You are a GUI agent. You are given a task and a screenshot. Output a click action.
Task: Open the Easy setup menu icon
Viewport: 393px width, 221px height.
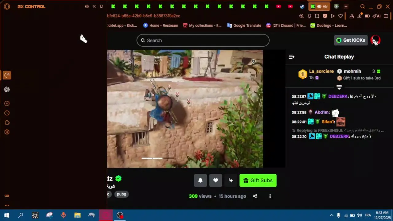386,16
